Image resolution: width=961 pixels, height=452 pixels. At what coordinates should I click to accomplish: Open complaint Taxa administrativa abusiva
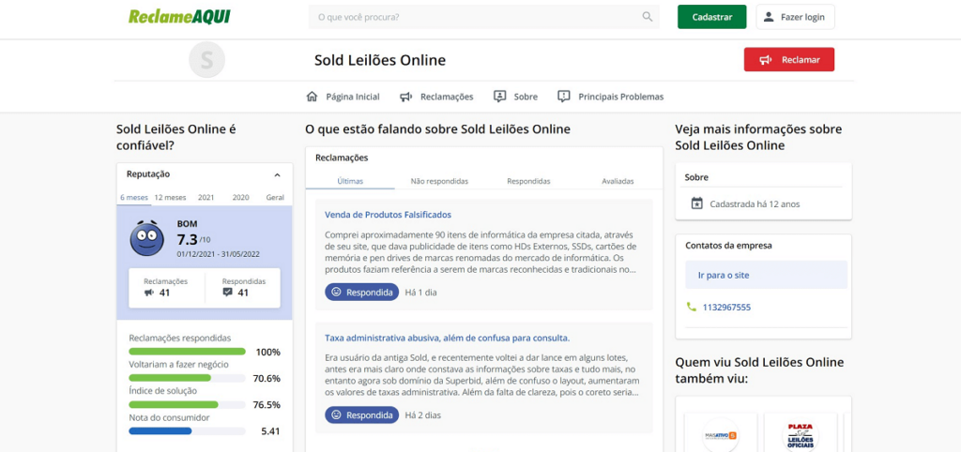(x=448, y=338)
